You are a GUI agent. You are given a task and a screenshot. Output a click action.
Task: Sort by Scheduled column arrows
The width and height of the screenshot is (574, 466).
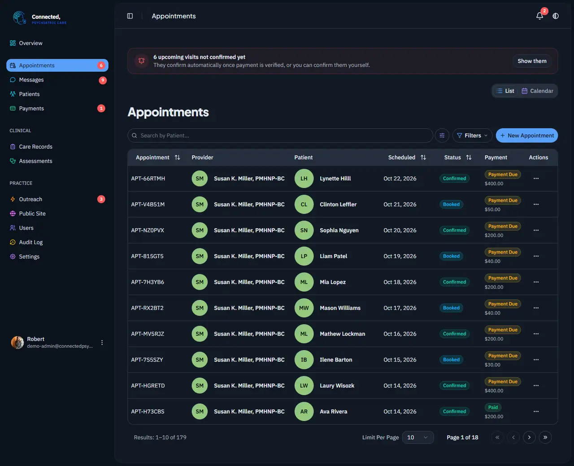pos(423,157)
